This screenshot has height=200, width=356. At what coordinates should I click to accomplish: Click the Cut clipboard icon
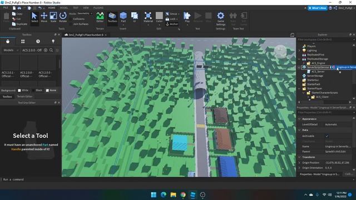tap(14, 19)
